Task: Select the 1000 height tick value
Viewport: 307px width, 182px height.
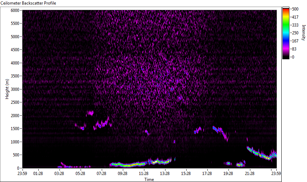Action: (x=15, y=142)
